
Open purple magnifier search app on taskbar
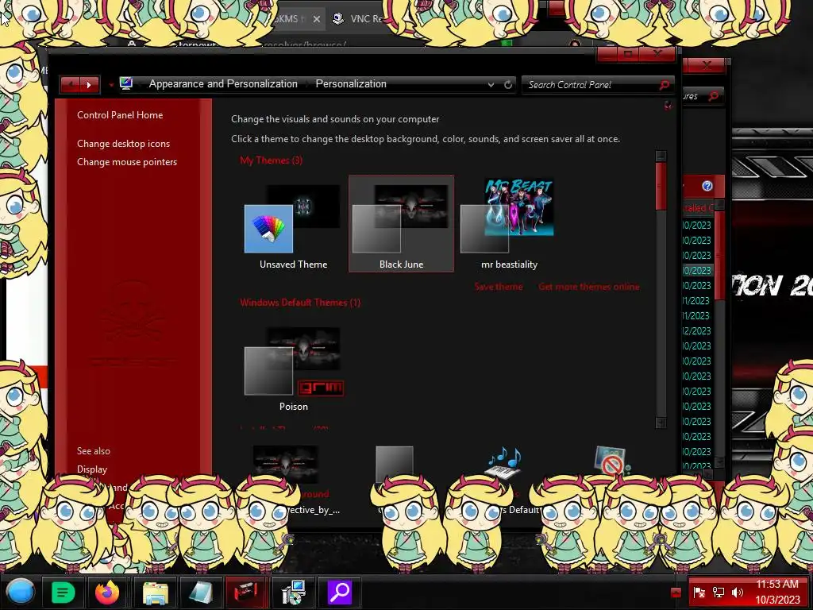click(340, 592)
